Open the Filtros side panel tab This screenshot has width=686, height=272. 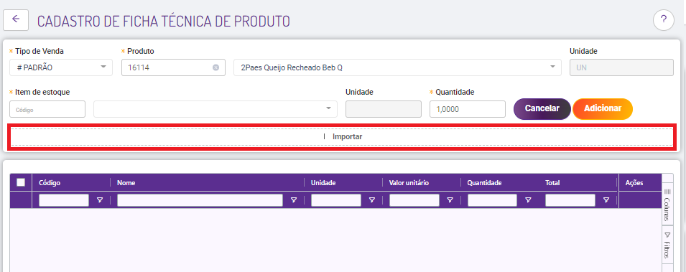(667, 245)
